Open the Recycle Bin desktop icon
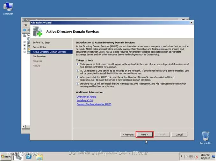 tap(205, 138)
